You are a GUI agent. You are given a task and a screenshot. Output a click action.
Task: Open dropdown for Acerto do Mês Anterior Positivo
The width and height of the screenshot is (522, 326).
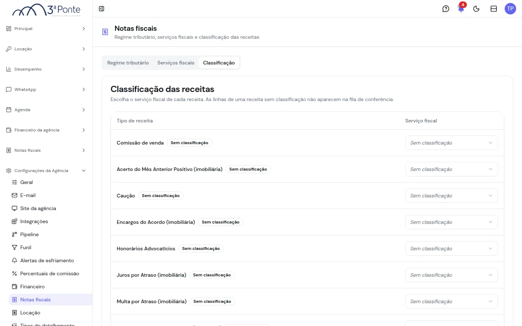point(451,169)
